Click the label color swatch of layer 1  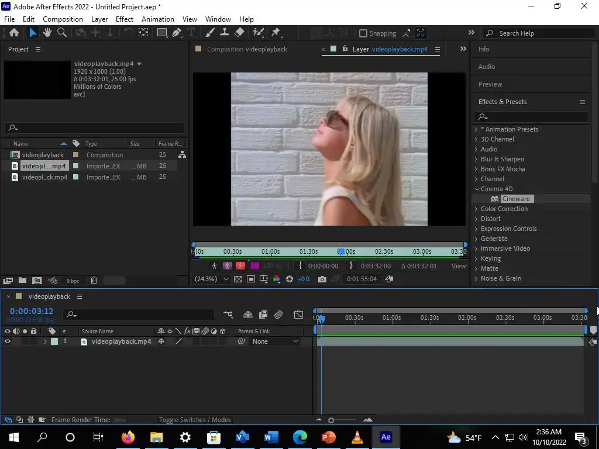(x=54, y=341)
